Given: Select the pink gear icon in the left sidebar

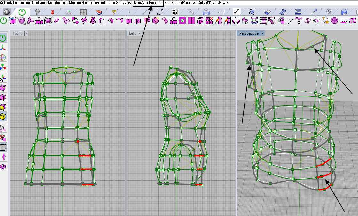Looking at the screenshot, I should coord(3,166).
